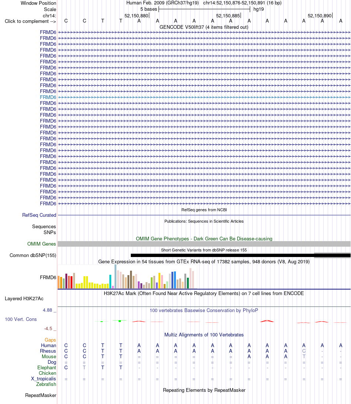Click the short gray dbSNP variant bar
Image resolution: width=351 pixels, height=404 pixels.
click(332, 255)
